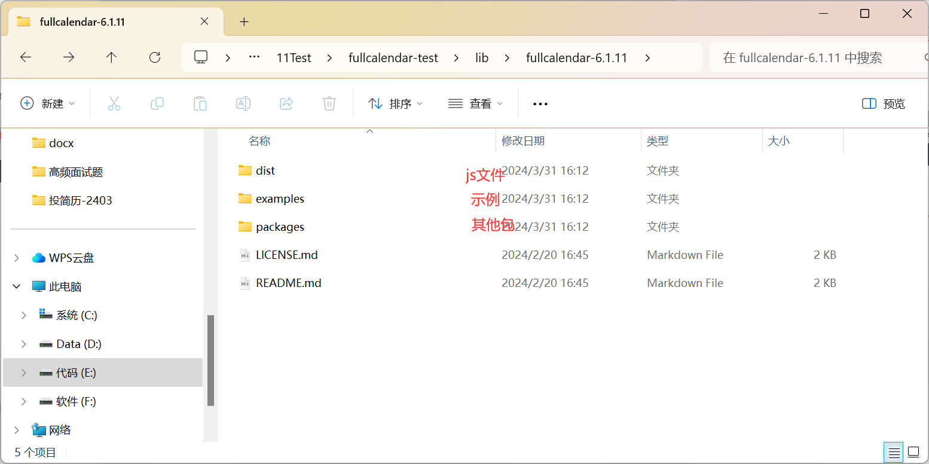Show hidden path with the address bar ellipsis

pyautogui.click(x=255, y=57)
